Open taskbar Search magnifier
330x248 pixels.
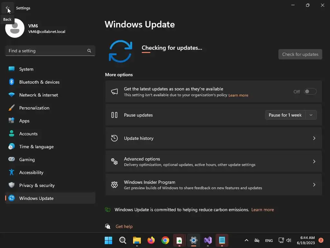coord(122,240)
